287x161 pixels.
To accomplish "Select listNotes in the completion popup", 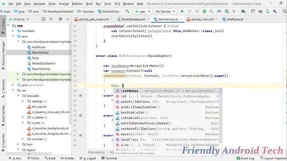I will click(x=166, y=91).
